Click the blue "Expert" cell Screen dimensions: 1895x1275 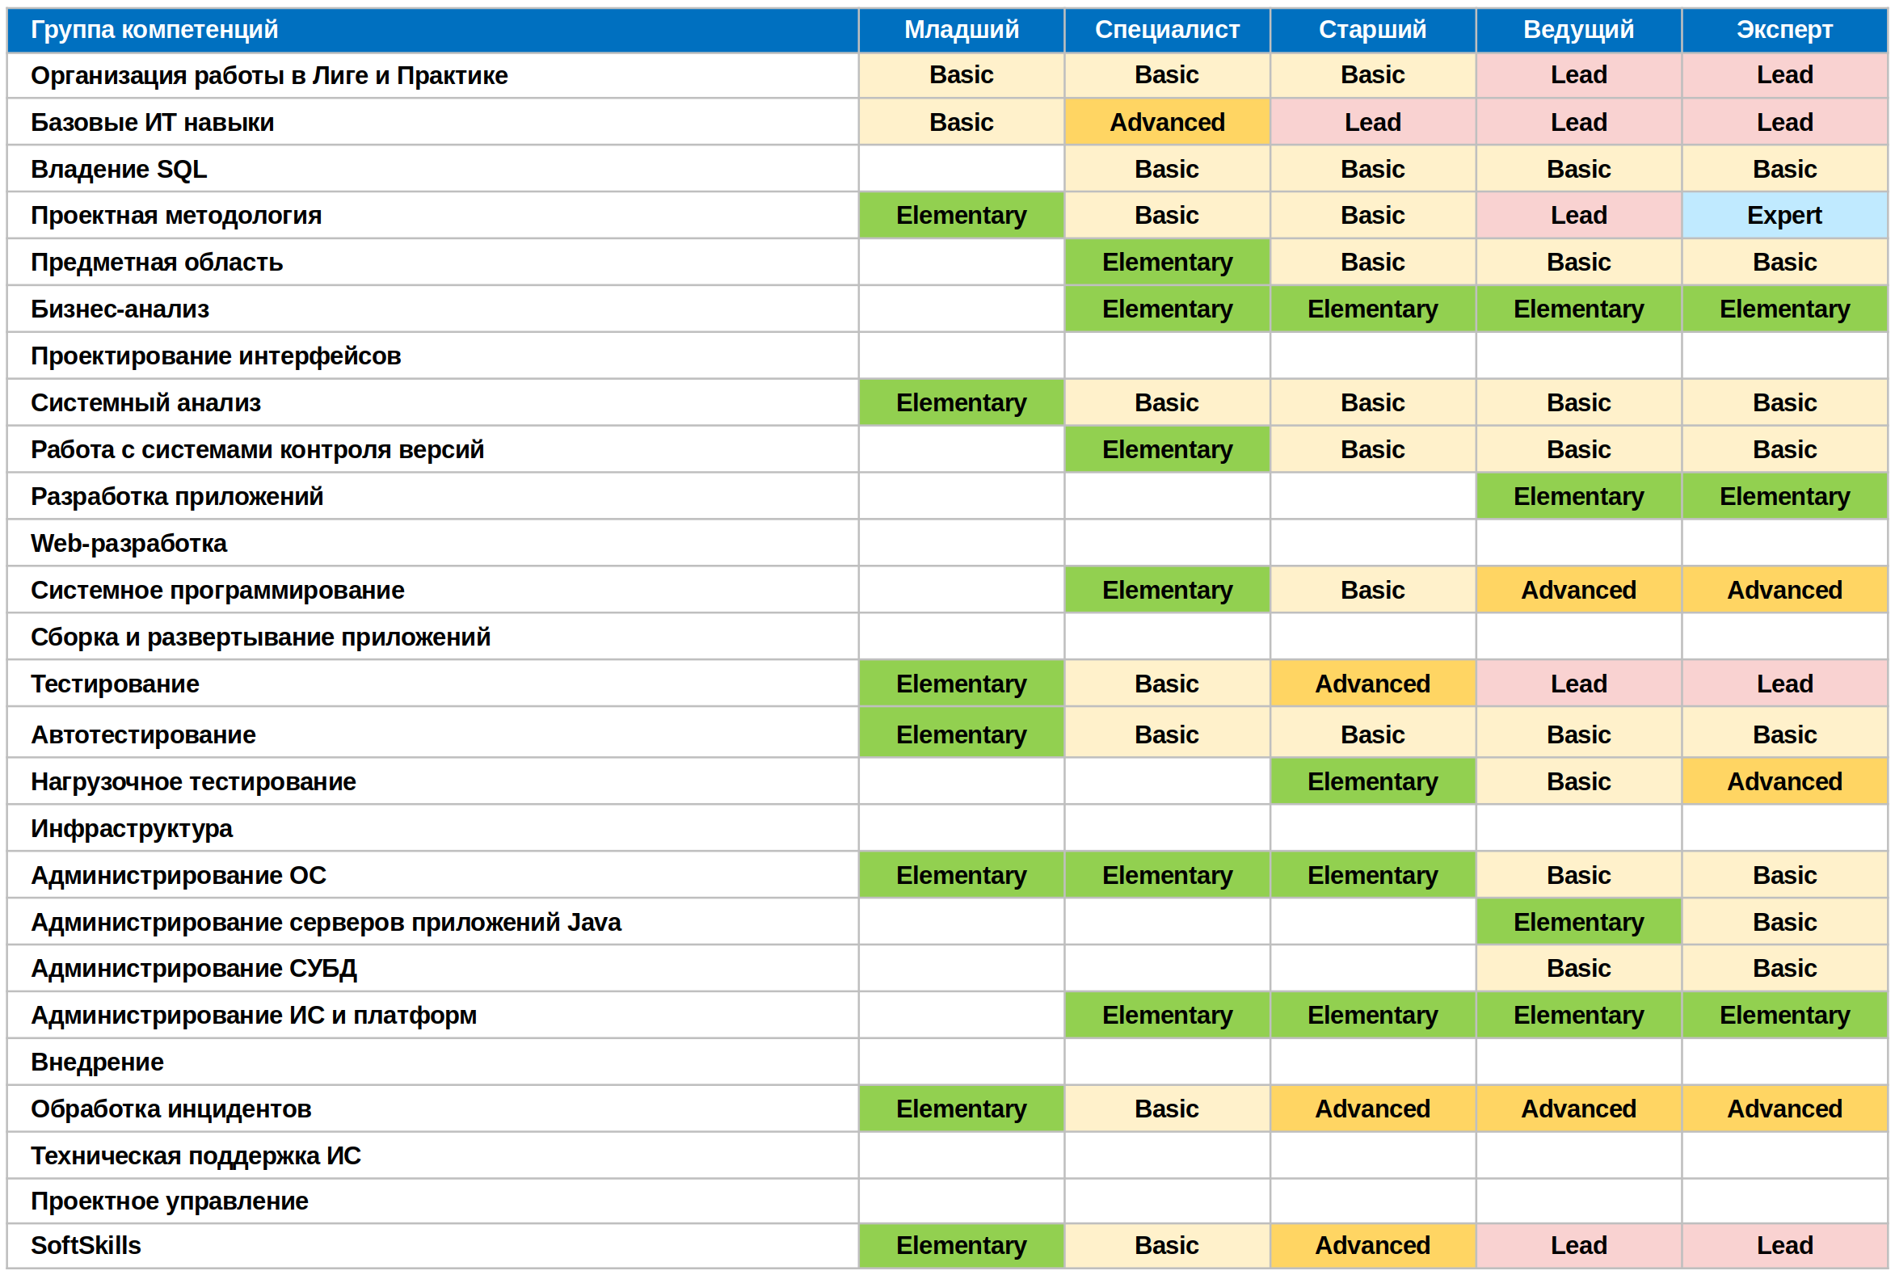(x=1783, y=216)
